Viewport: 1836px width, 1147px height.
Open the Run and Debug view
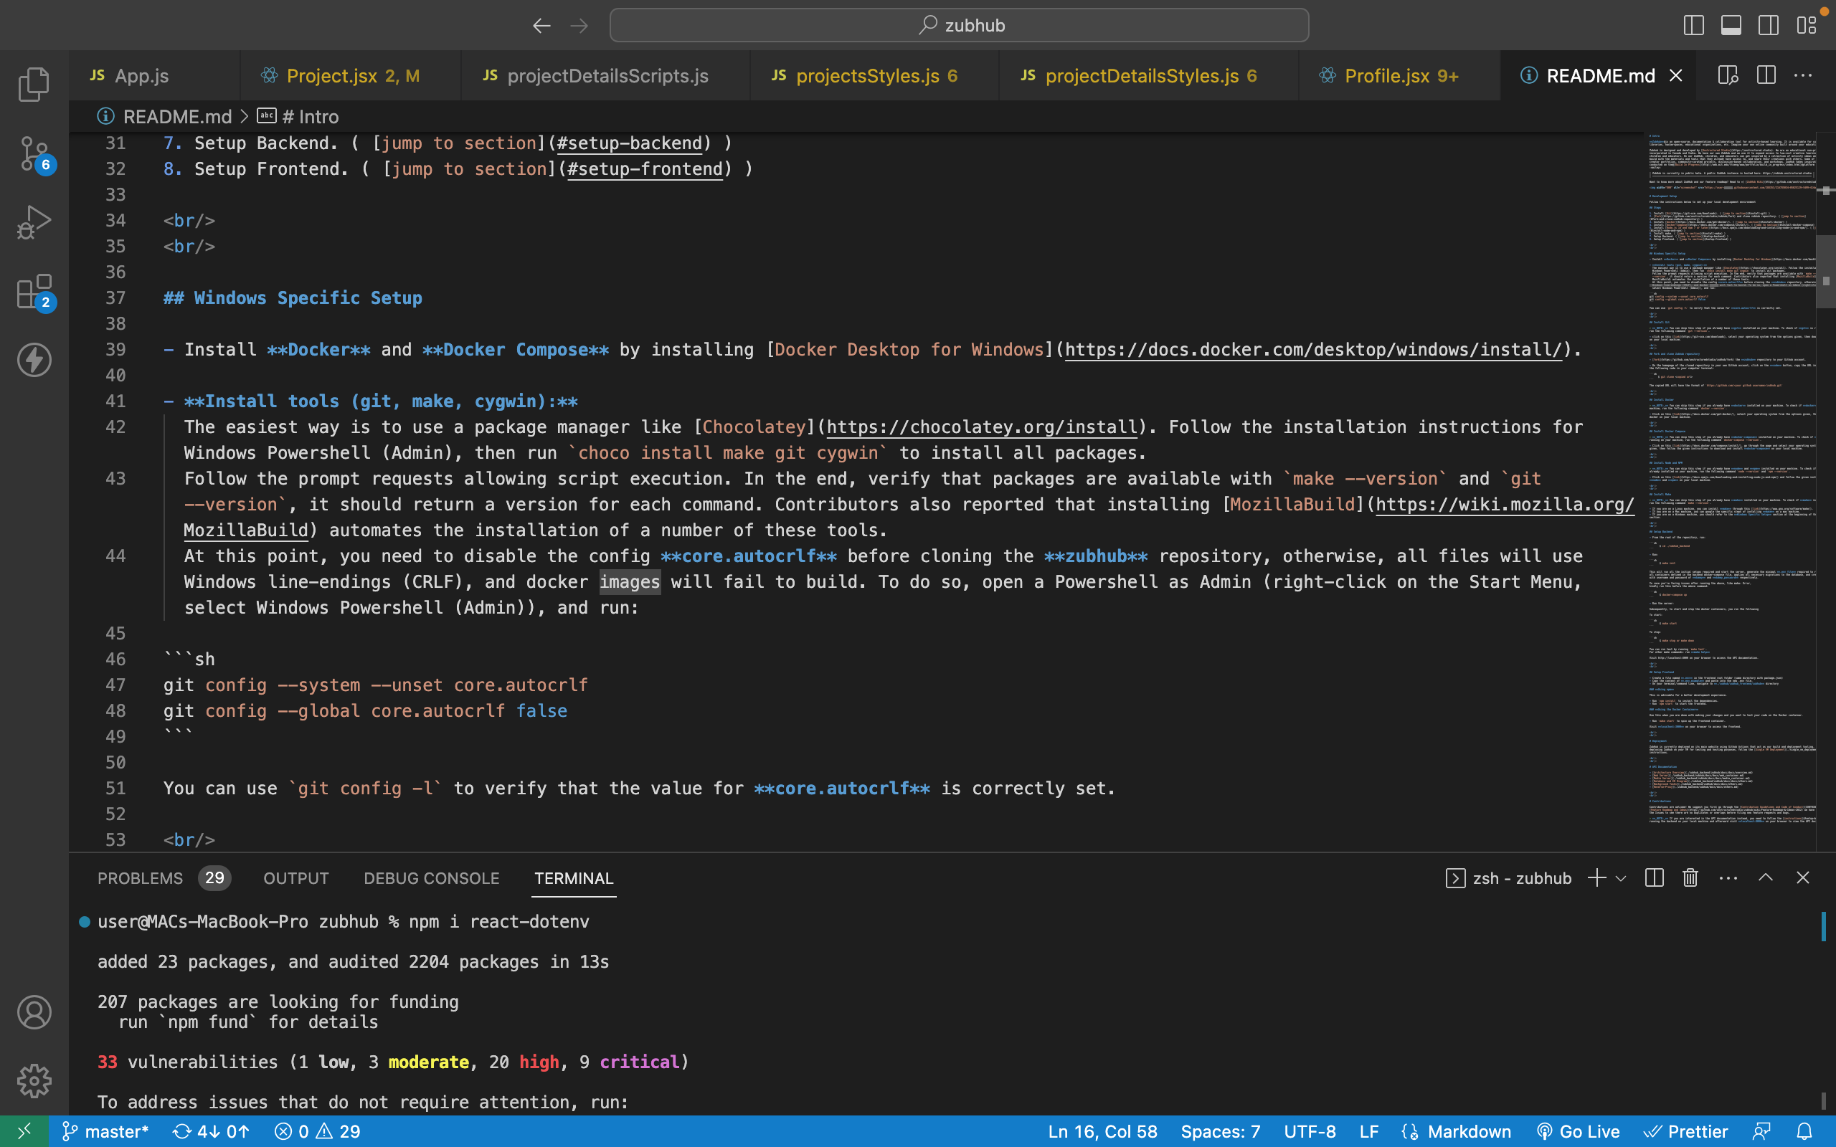(34, 222)
